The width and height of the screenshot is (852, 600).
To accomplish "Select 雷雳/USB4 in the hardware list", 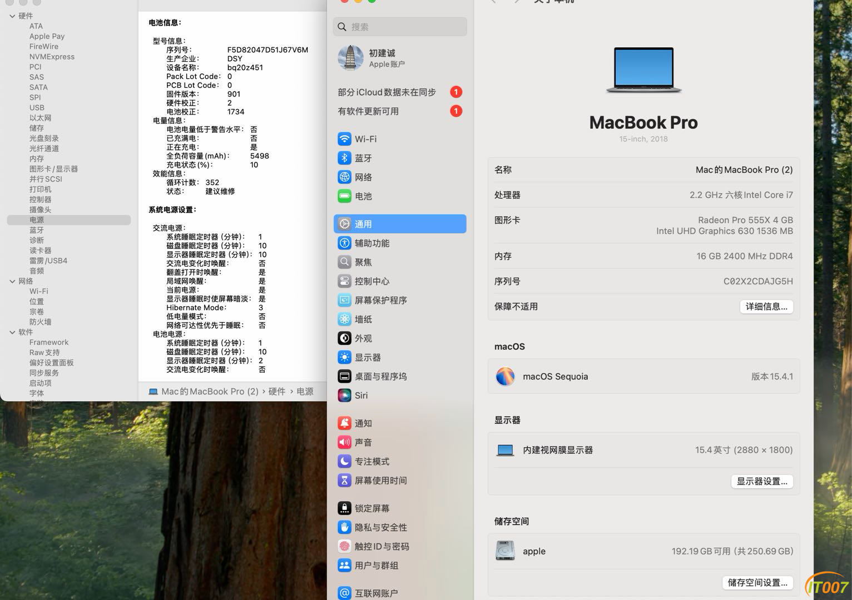I will pyautogui.click(x=48, y=261).
